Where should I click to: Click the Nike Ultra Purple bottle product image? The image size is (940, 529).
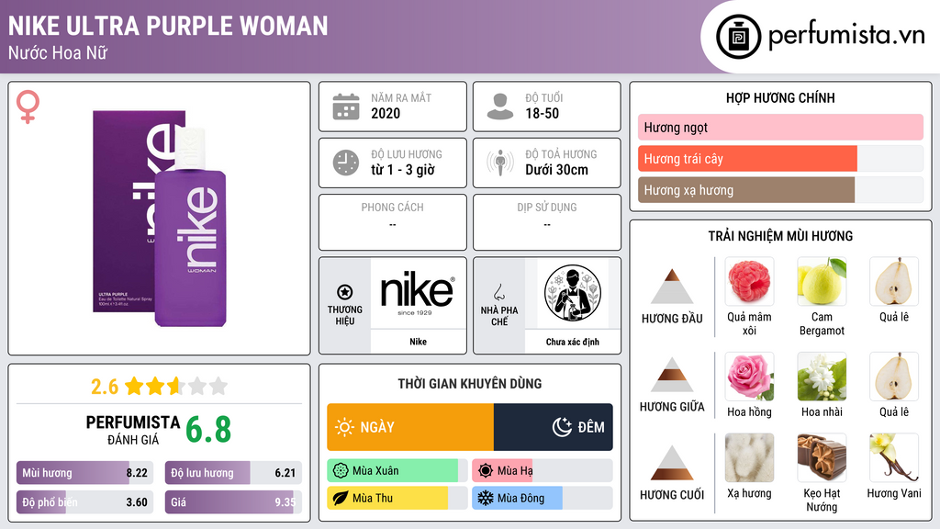coord(160,219)
